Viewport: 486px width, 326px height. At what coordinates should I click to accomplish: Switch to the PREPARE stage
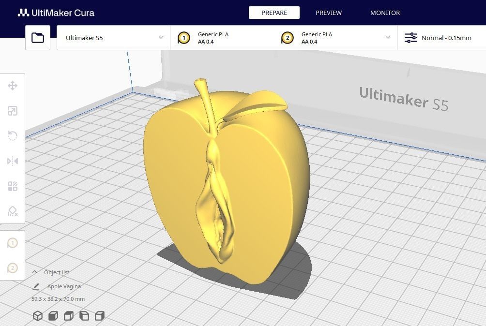[274, 13]
